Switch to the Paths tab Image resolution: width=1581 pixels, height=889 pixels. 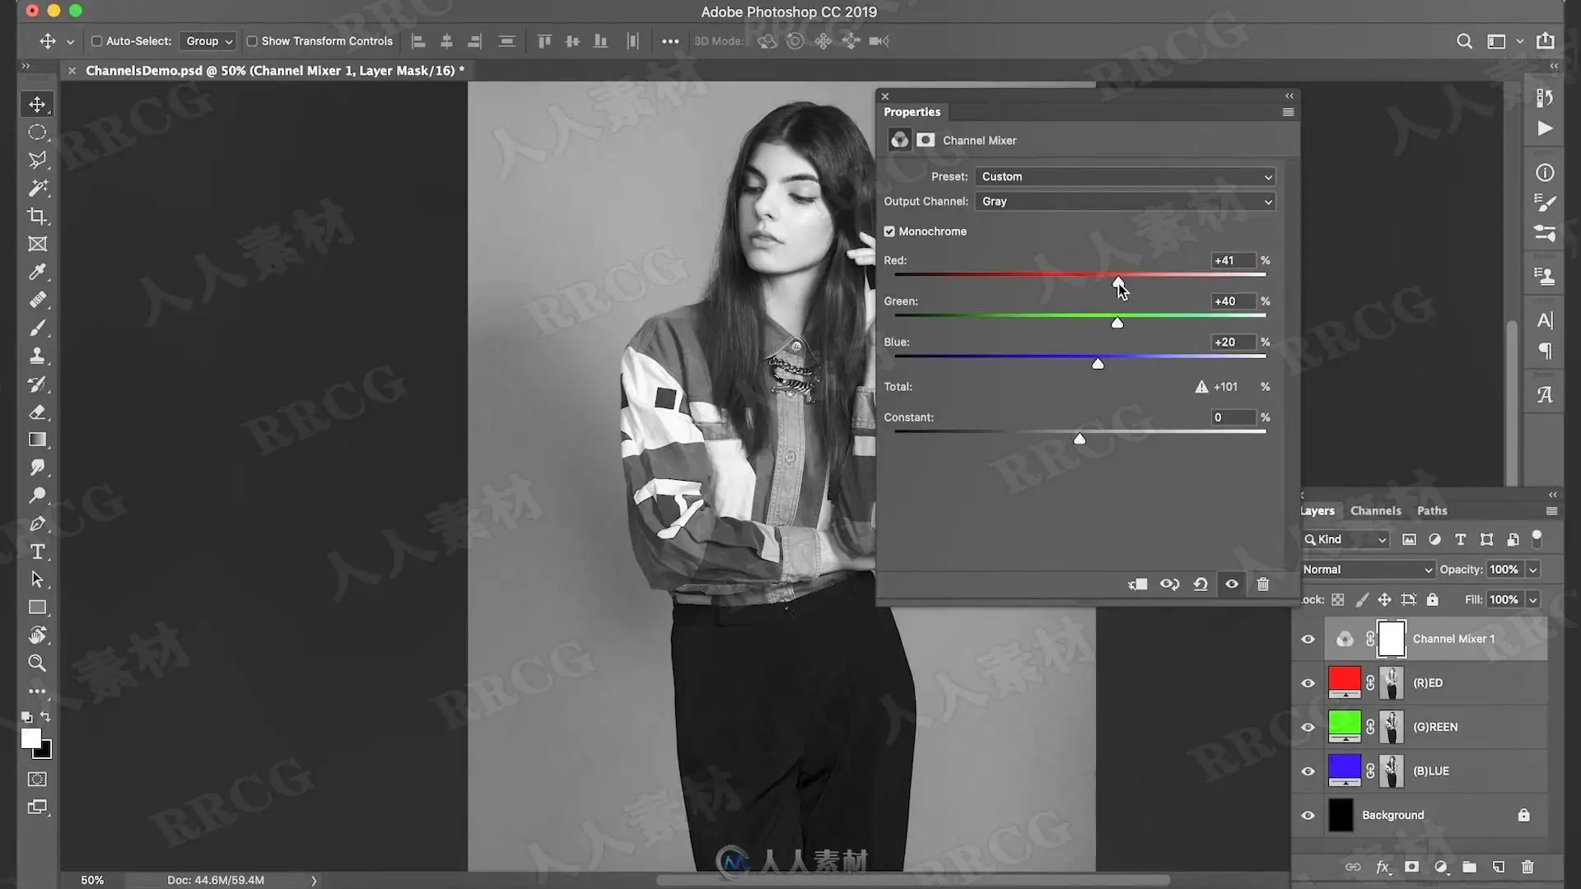(1432, 511)
